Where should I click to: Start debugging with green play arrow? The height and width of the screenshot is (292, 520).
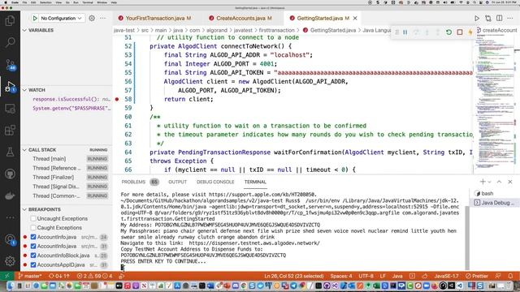point(35,18)
